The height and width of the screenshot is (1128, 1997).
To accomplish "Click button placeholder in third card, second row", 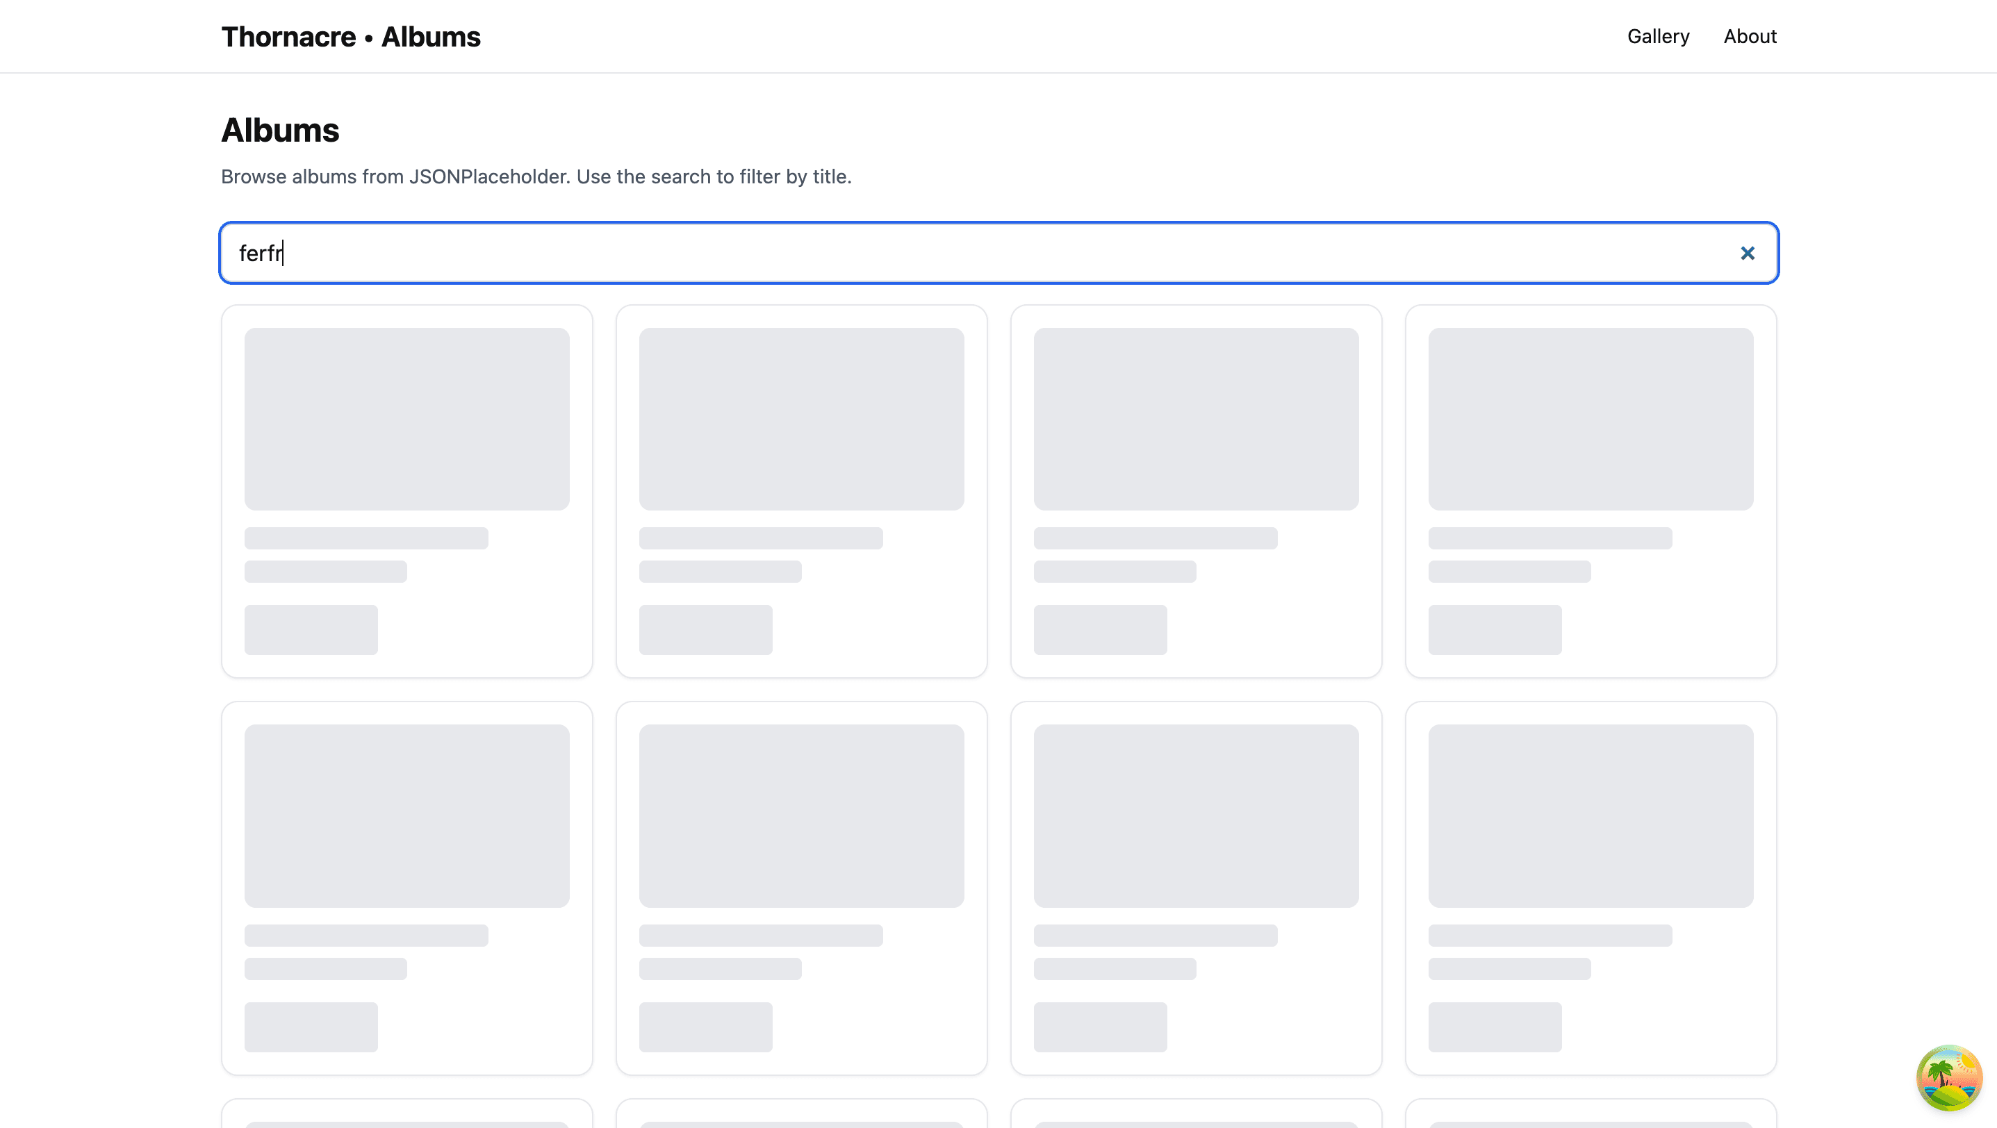I will click(1099, 1027).
